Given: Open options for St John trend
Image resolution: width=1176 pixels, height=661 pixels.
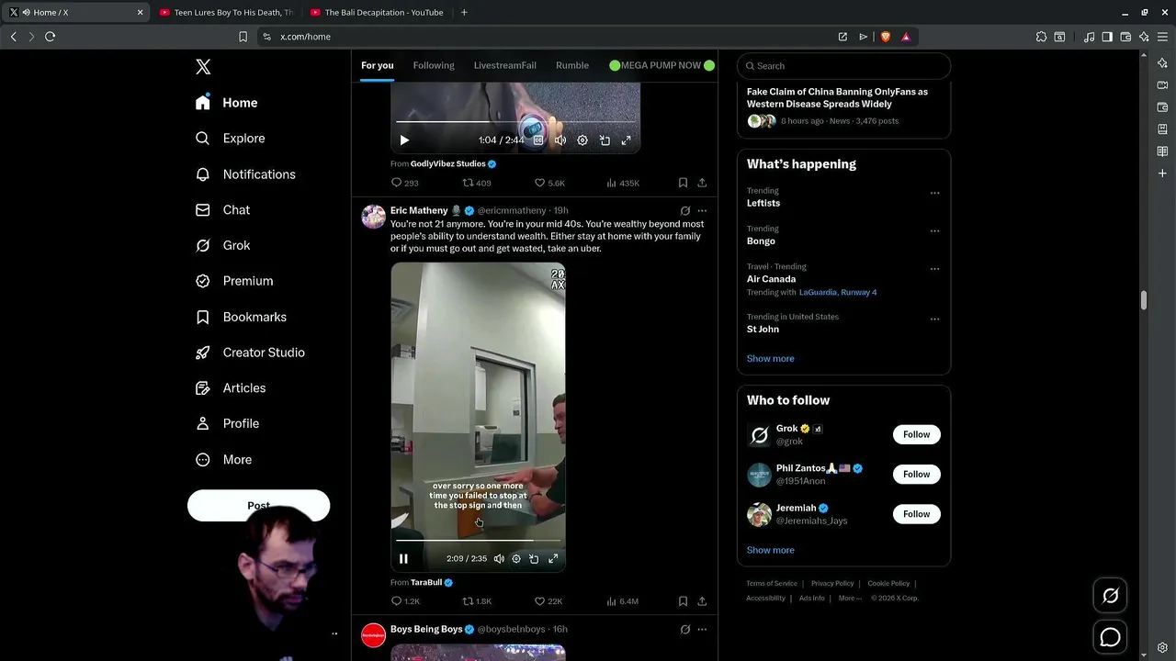Looking at the screenshot, I should [x=934, y=319].
